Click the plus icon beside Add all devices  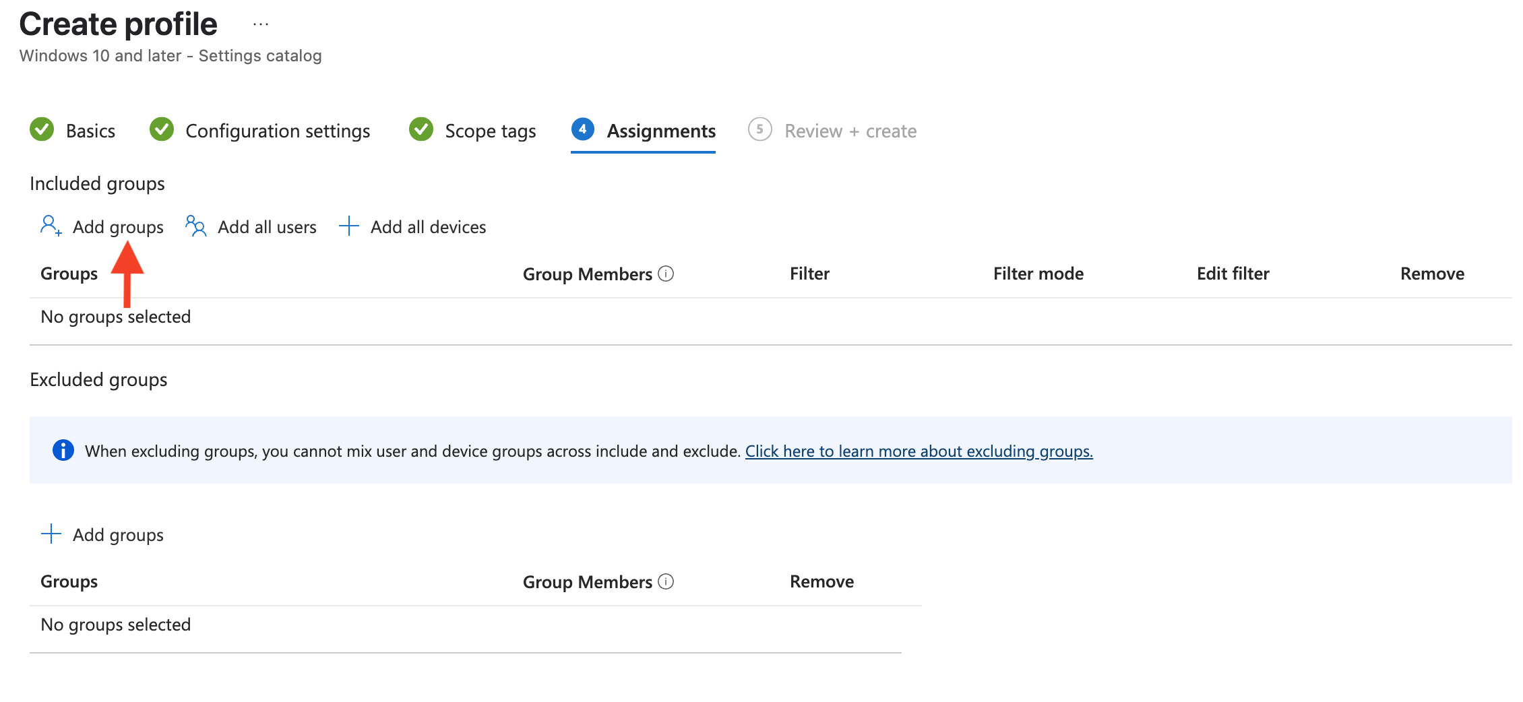tap(348, 226)
